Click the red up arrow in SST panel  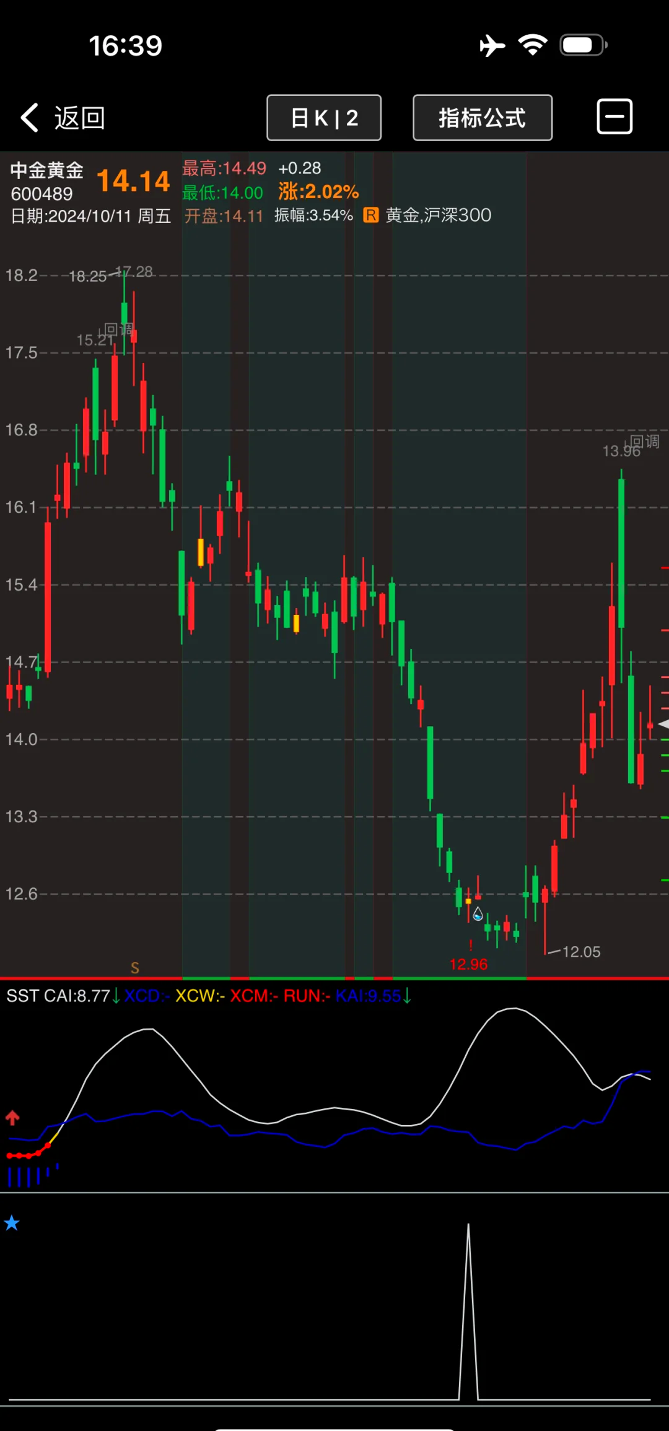12,1118
